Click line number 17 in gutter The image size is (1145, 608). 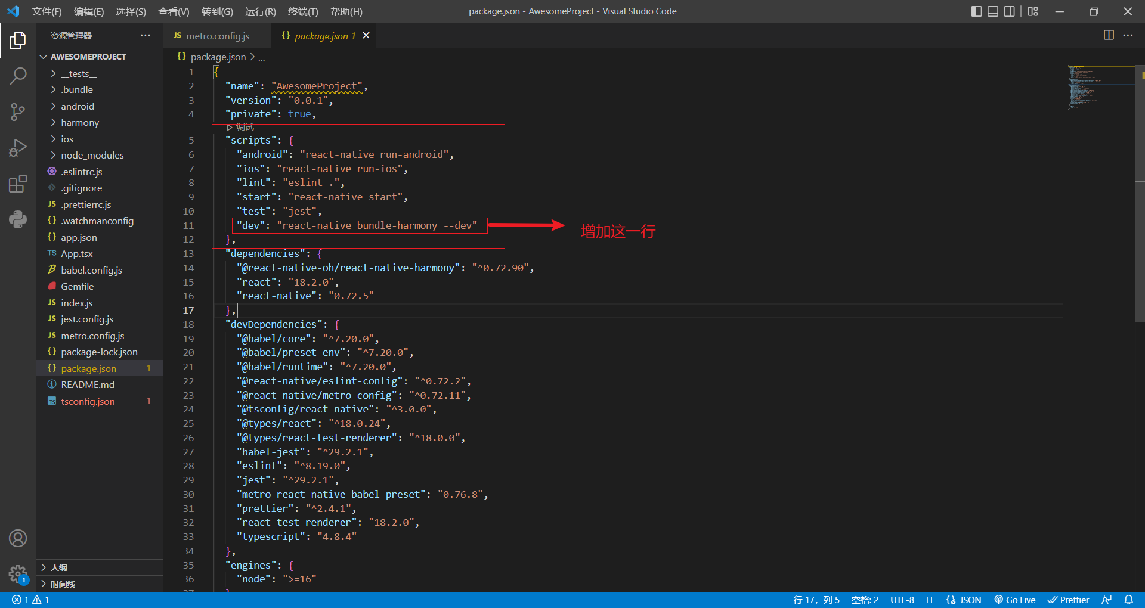point(188,310)
